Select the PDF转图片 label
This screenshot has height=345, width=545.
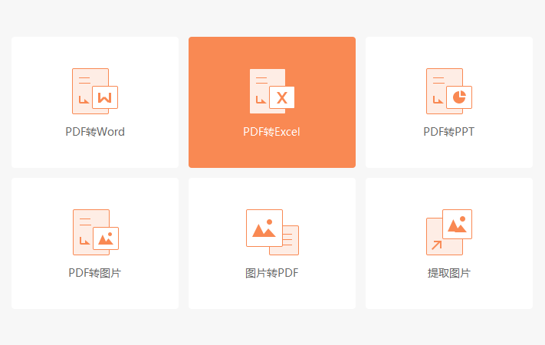click(94, 273)
